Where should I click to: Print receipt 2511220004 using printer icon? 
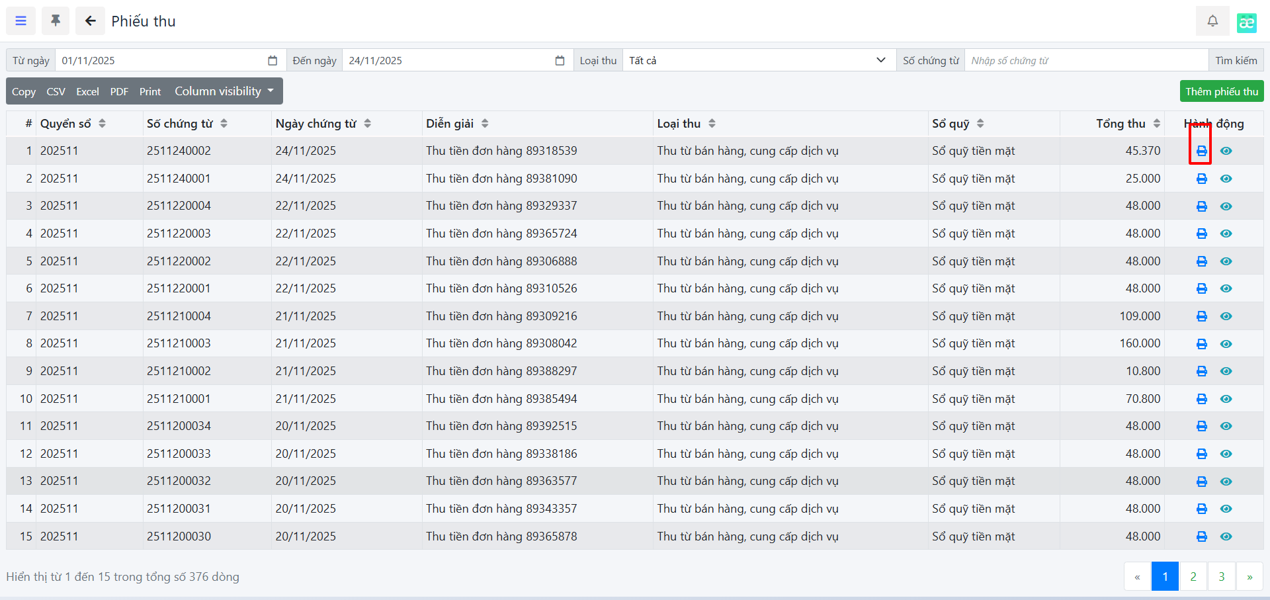(1201, 206)
